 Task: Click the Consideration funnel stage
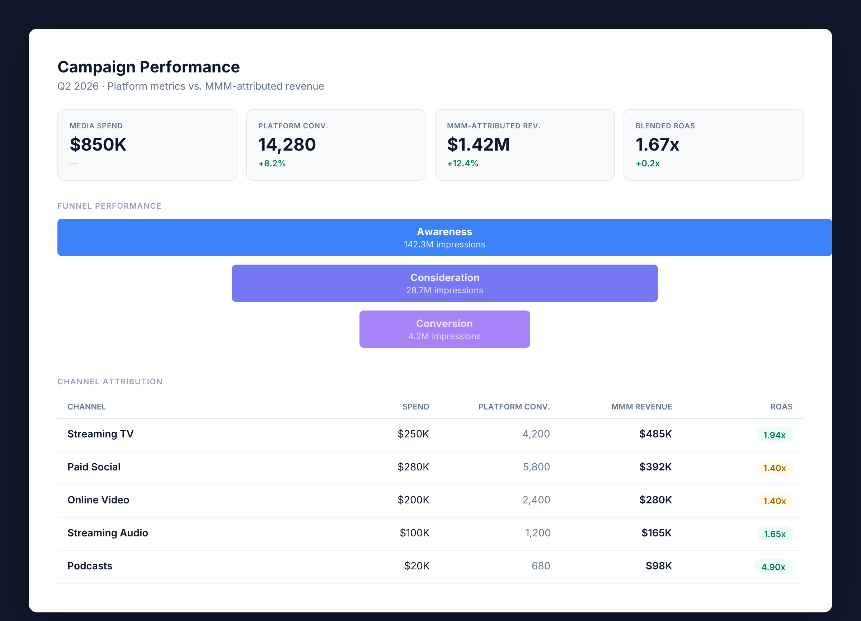[444, 283]
